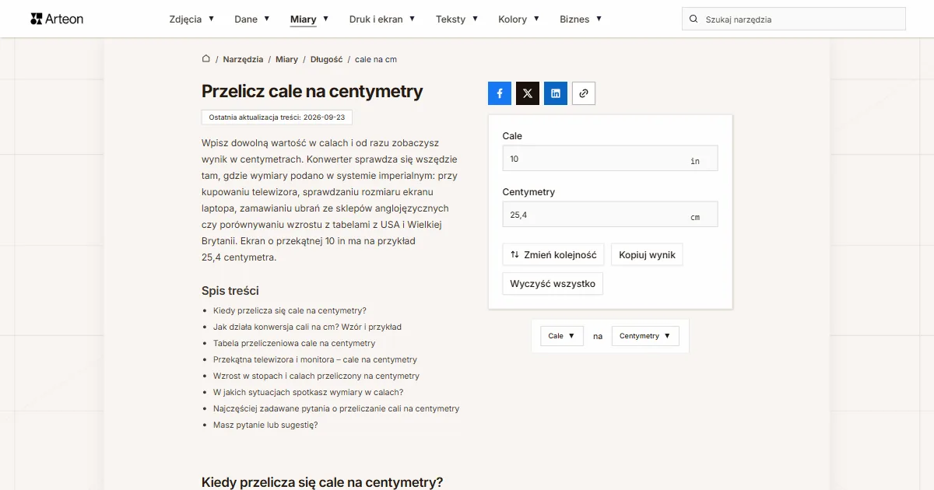Go to the Długość breadcrumb link
This screenshot has height=490, width=934.
coord(327,59)
